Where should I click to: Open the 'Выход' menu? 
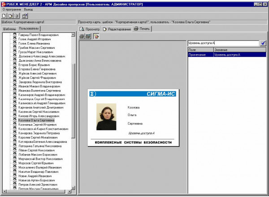coord(28,9)
